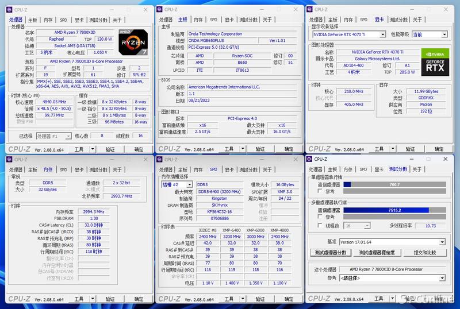Image resolution: width=460 pixels, height=309 pixels.
Task: Click the core speed value 4840.05 MHz
Action: pyautogui.click(x=54, y=102)
